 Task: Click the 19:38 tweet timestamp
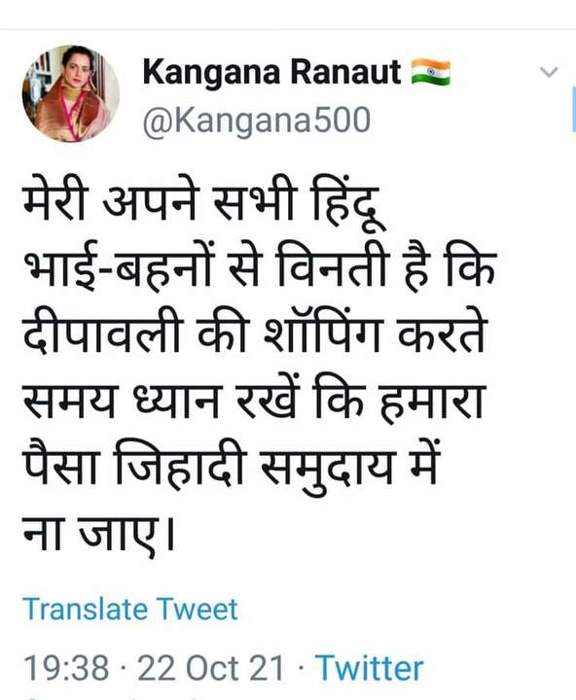pyautogui.click(x=66, y=668)
